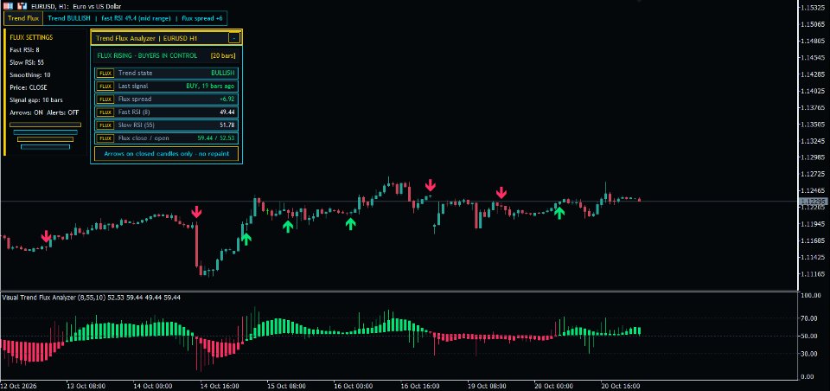Screen dimensions: 830x391
Task: Click the '[20 bars]' counter
Action: 223,55
